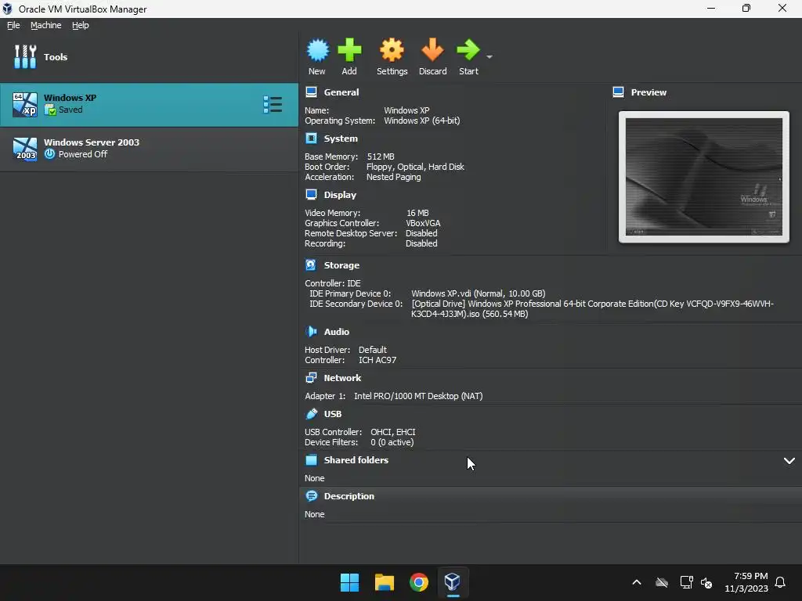
Task: Open the File menu
Action: (13, 25)
